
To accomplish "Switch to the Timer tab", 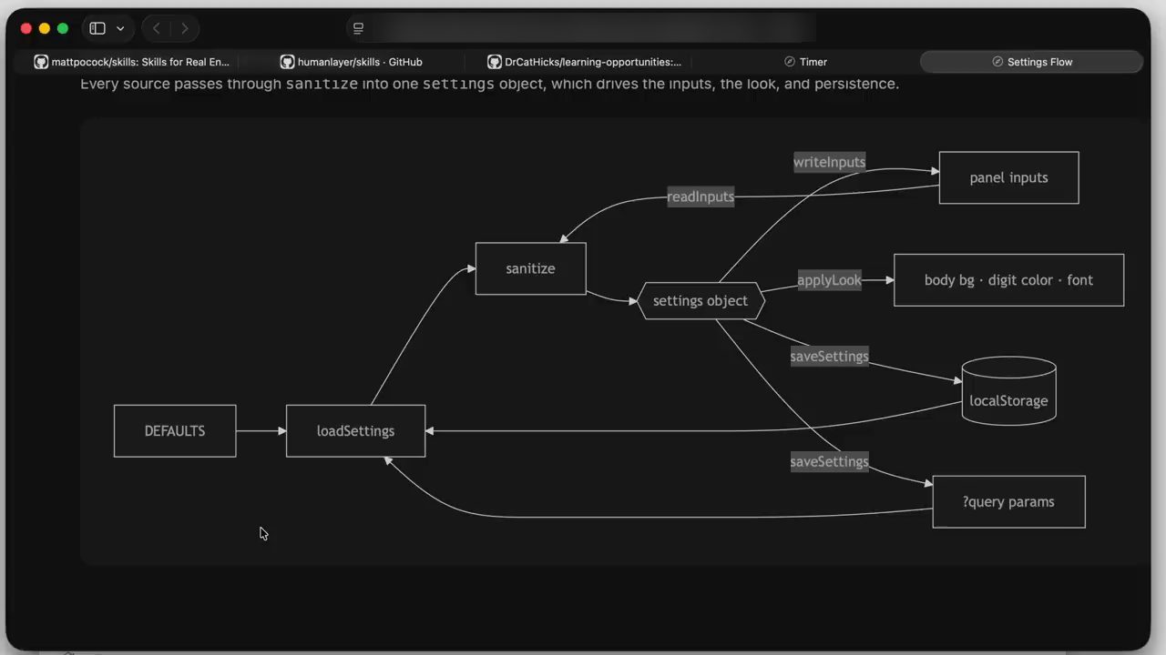I will coord(805,62).
